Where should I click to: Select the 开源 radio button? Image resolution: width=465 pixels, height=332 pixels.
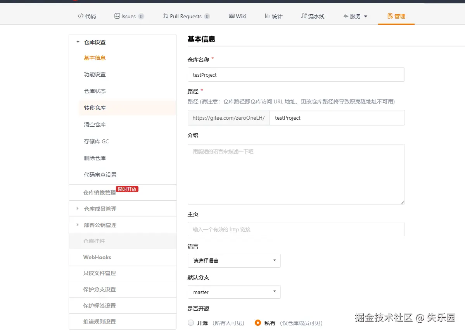191,323
